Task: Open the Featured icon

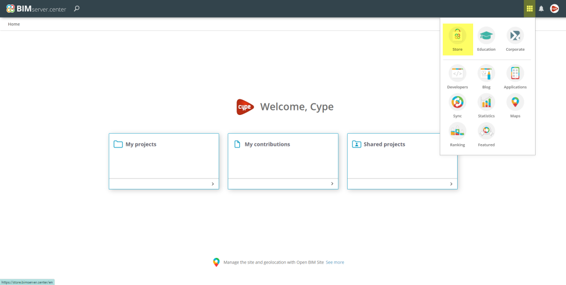Action: [x=486, y=131]
